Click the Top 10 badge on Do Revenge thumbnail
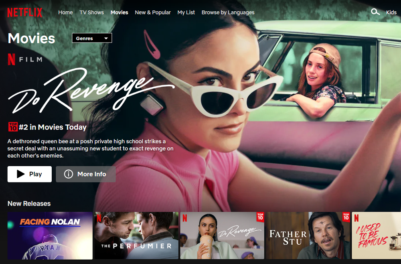 click(x=260, y=217)
